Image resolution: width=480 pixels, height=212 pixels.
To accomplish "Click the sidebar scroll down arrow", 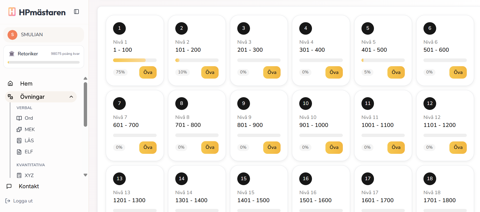I will (85, 175).
